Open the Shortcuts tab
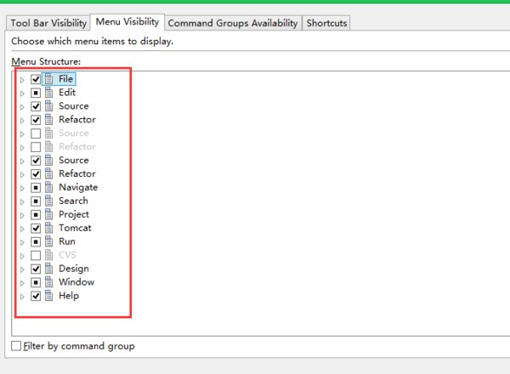The height and width of the screenshot is (374, 510). 326,23
